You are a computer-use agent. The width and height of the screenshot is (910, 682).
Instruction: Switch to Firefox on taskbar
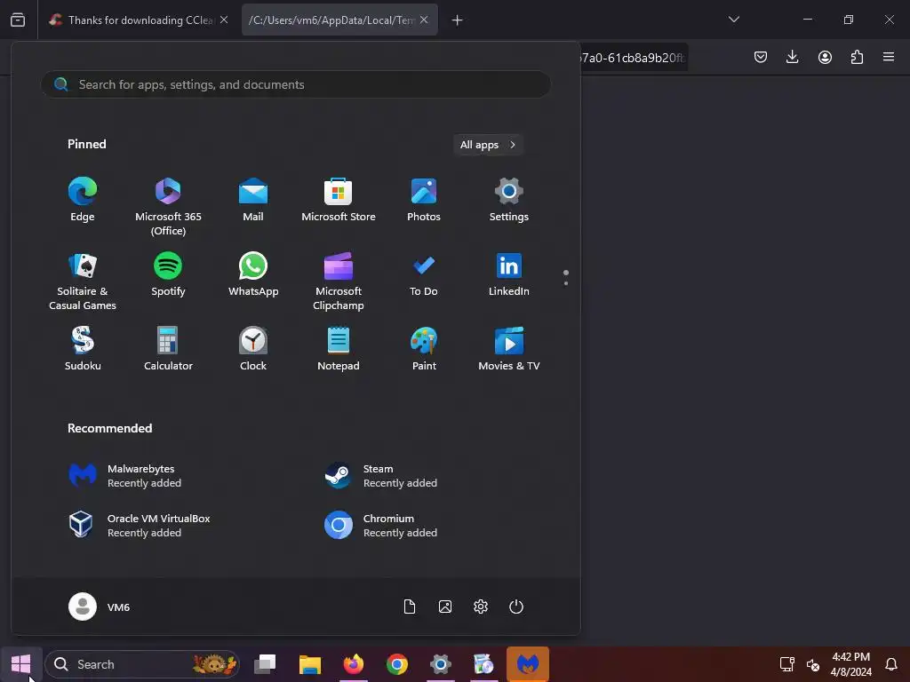[x=354, y=664]
